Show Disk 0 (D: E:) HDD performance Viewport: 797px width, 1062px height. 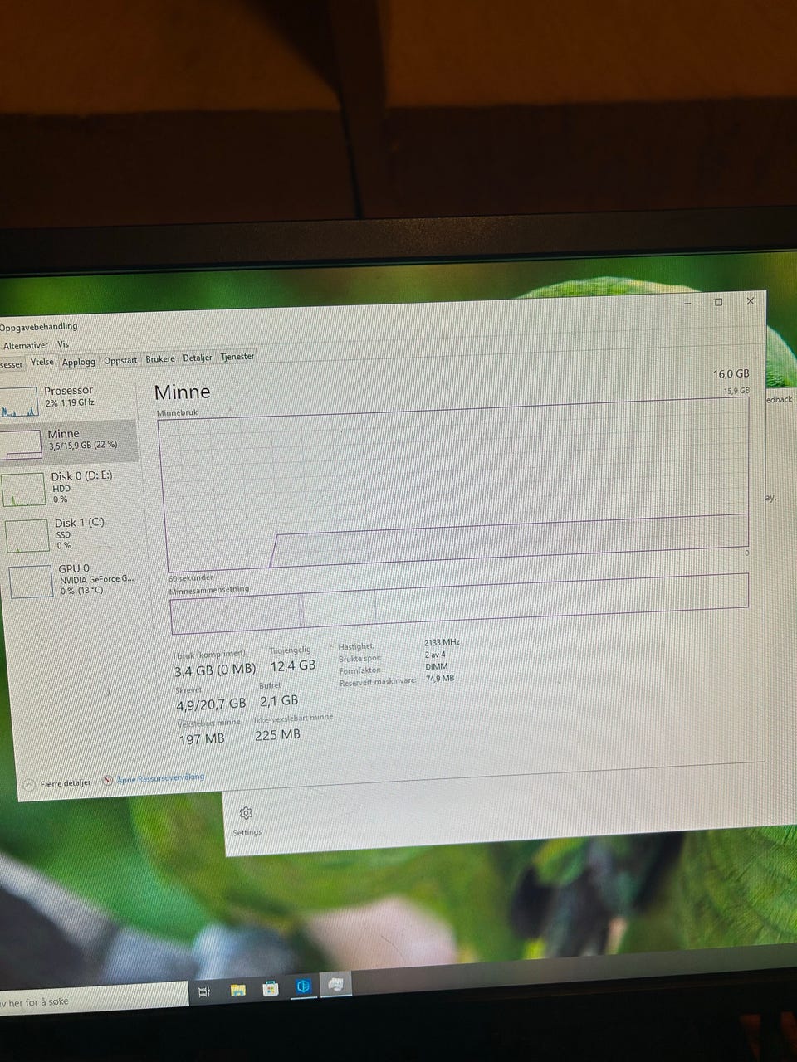pos(68,487)
